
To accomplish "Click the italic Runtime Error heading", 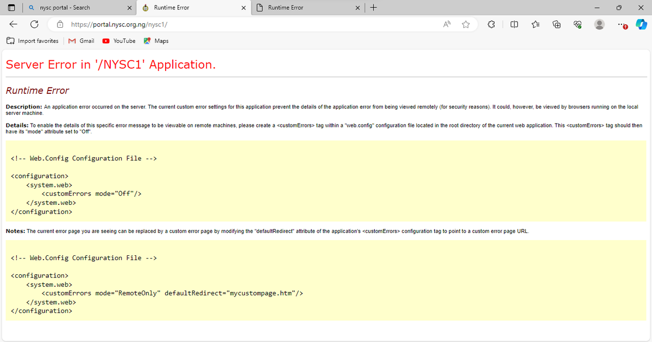I will 37,91.
